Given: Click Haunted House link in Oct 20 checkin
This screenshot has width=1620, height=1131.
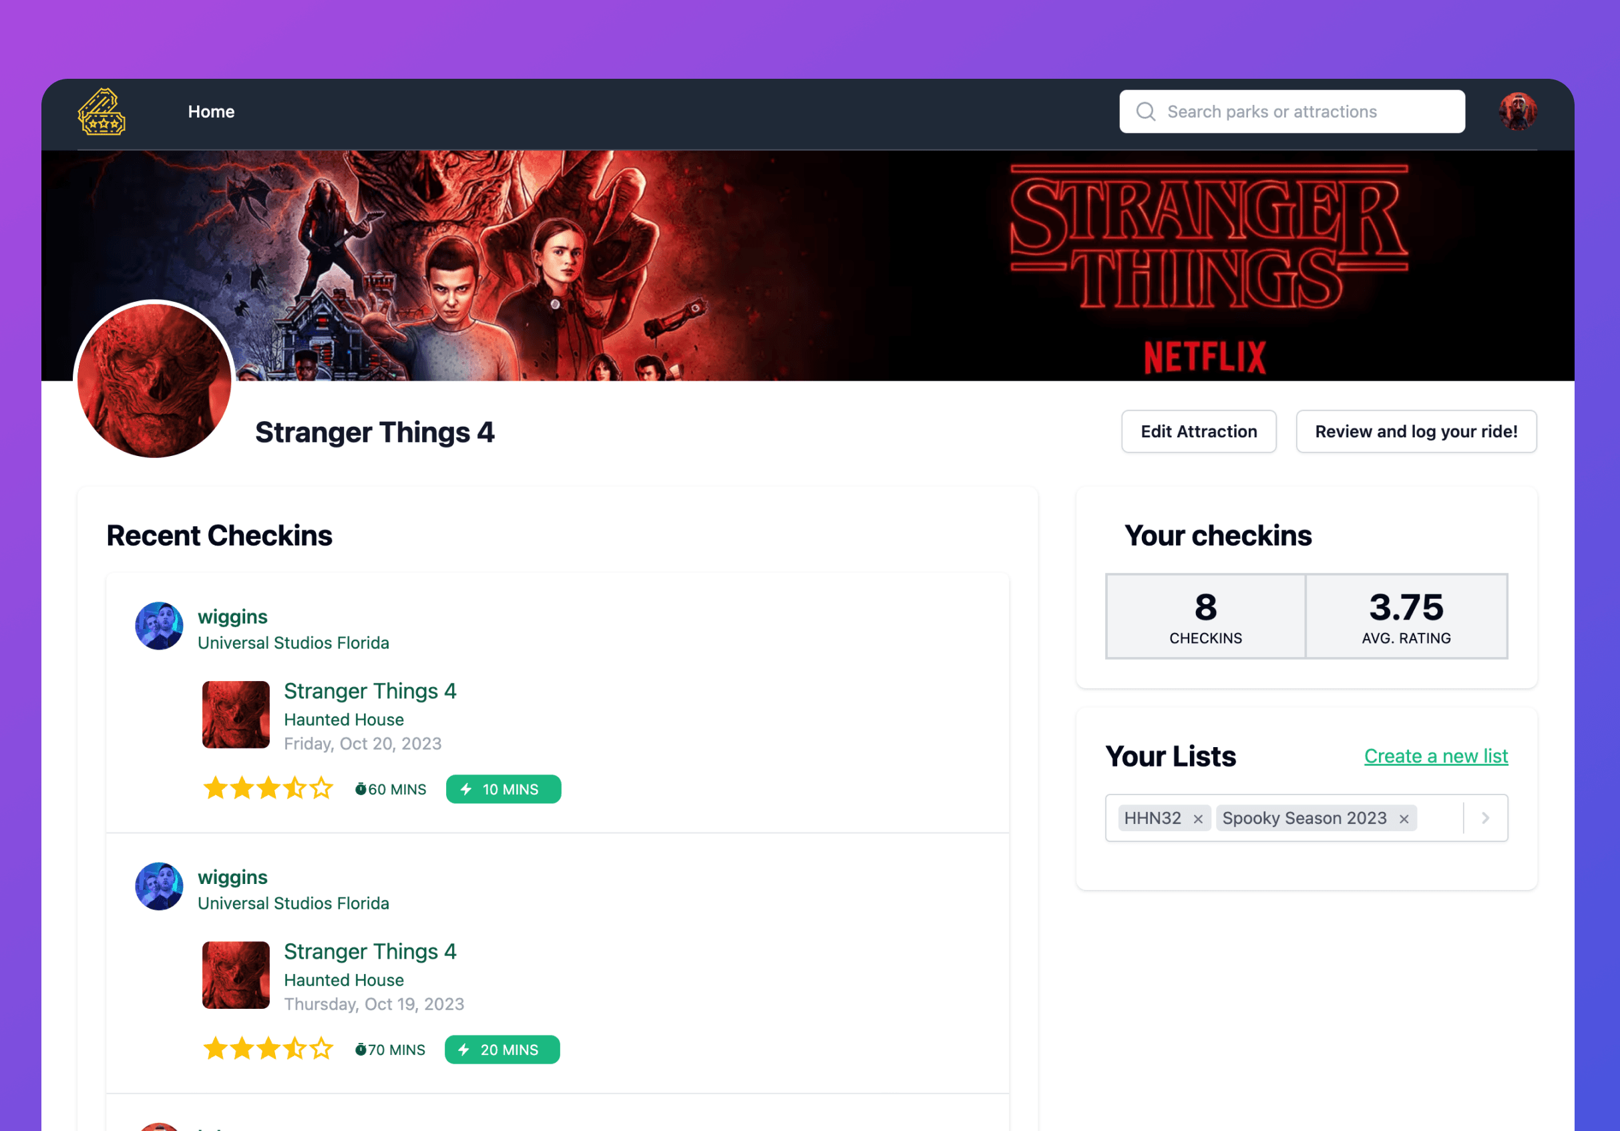Looking at the screenshot, I should pos(344,720).
